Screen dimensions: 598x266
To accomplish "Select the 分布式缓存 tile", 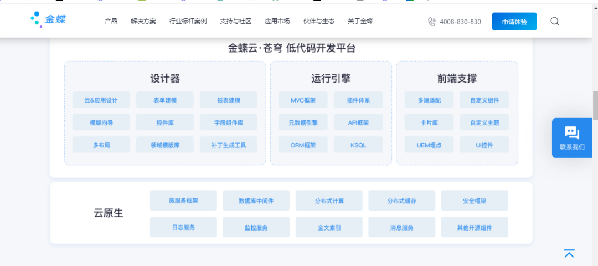I will (x=402, y=201).
